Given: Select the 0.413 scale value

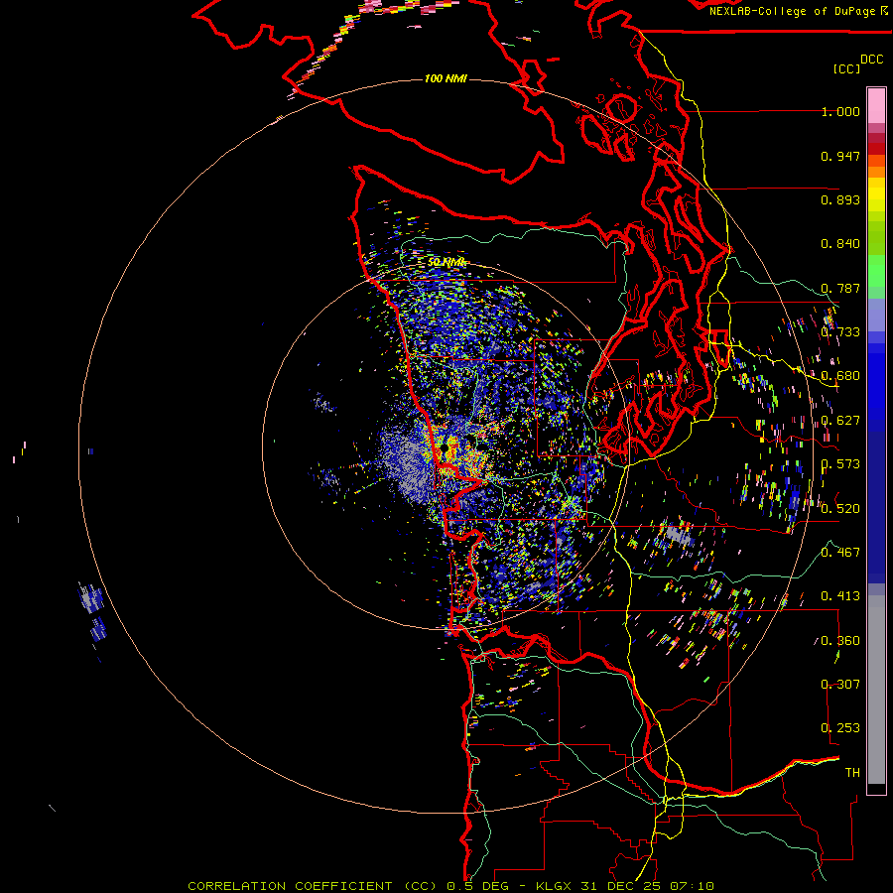Looking at the screenshot, I should pyautogui.click(x=840, y=596).
